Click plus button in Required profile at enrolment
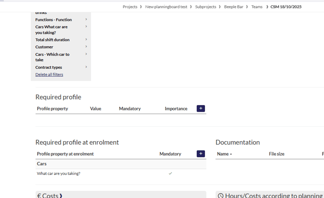Screen dimensions: 324x198 pos(201,154)
